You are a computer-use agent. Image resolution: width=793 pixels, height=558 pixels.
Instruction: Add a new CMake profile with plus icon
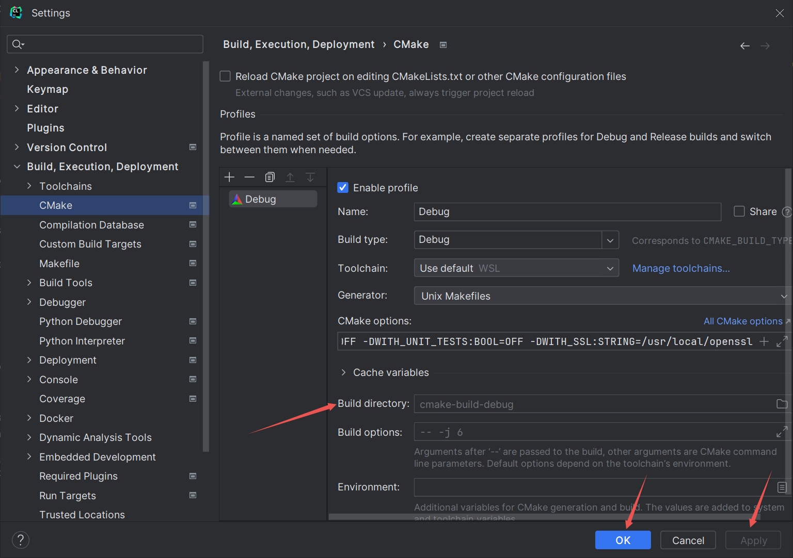coord(229,177)
